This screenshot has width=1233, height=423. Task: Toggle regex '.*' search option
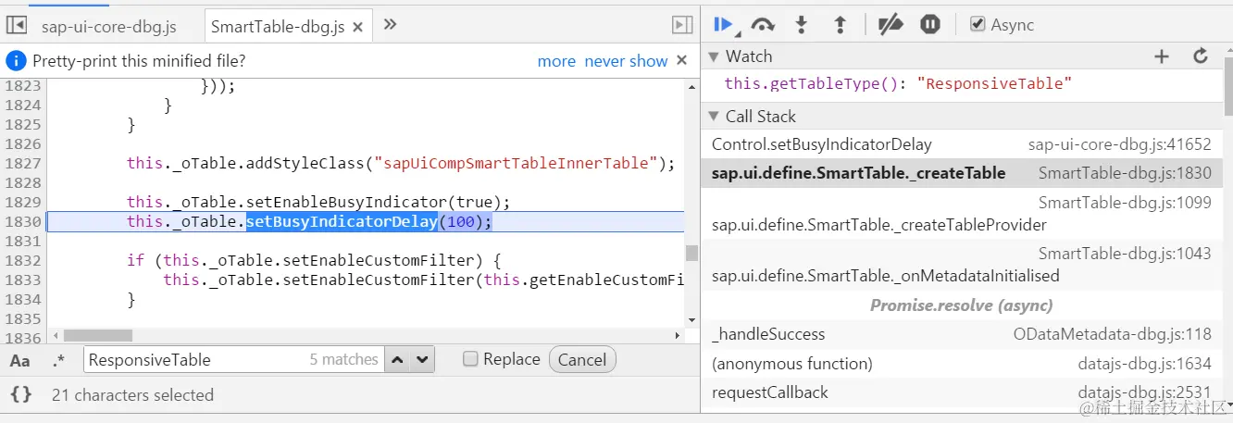click(58, 360)
